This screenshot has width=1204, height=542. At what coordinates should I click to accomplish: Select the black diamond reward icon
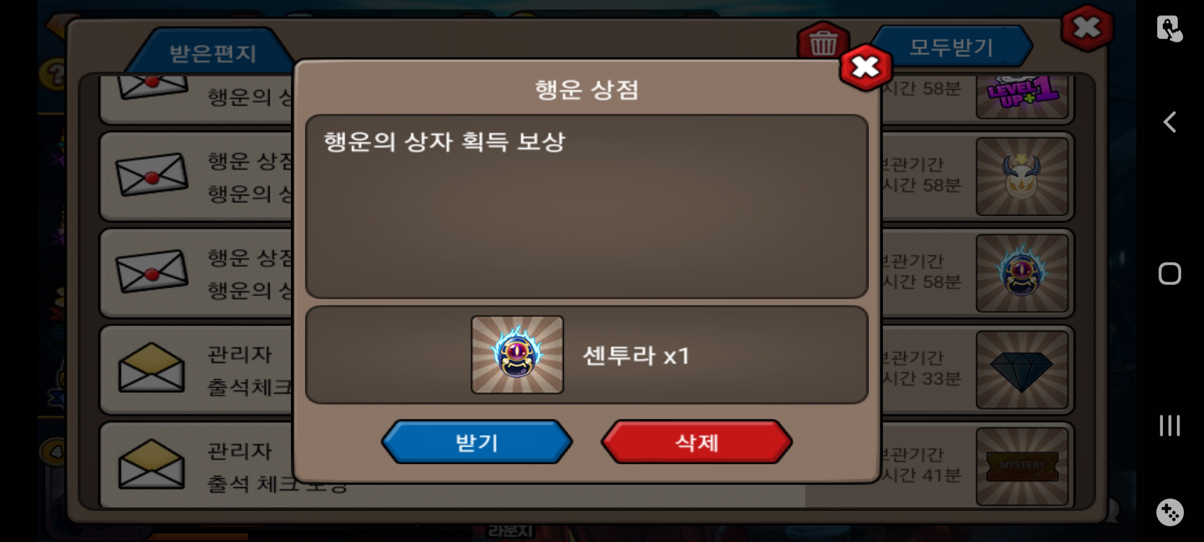[x=1022, y=370]
